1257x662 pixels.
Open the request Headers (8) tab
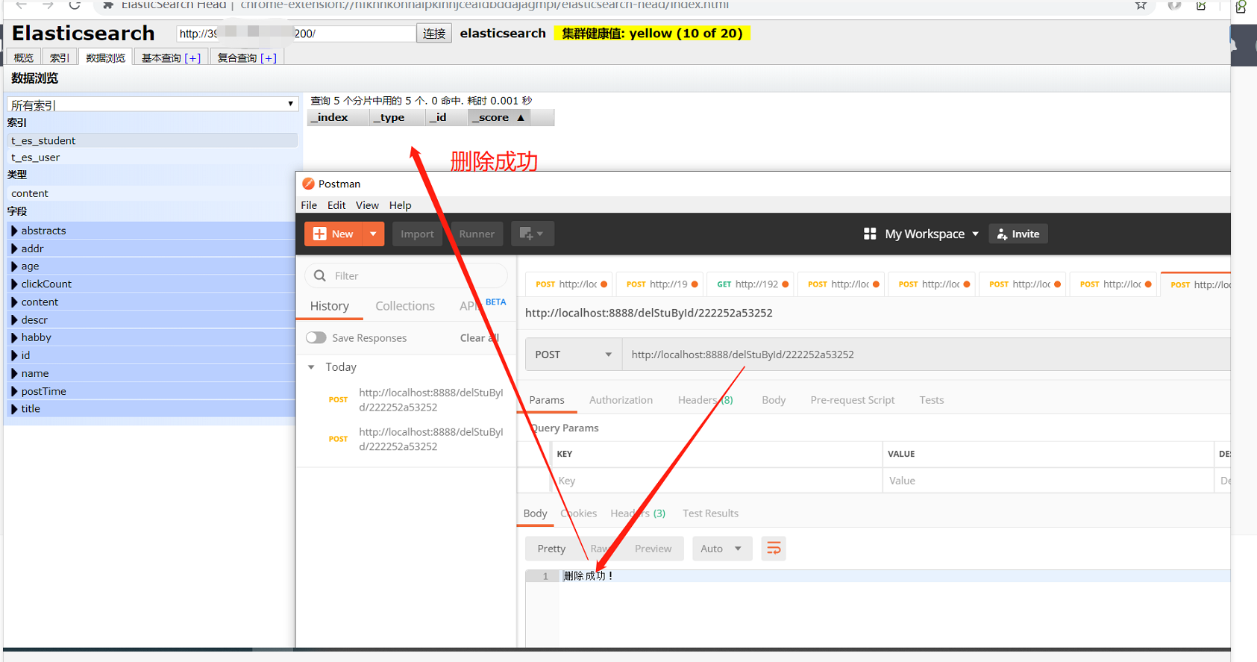click(705, 400)
